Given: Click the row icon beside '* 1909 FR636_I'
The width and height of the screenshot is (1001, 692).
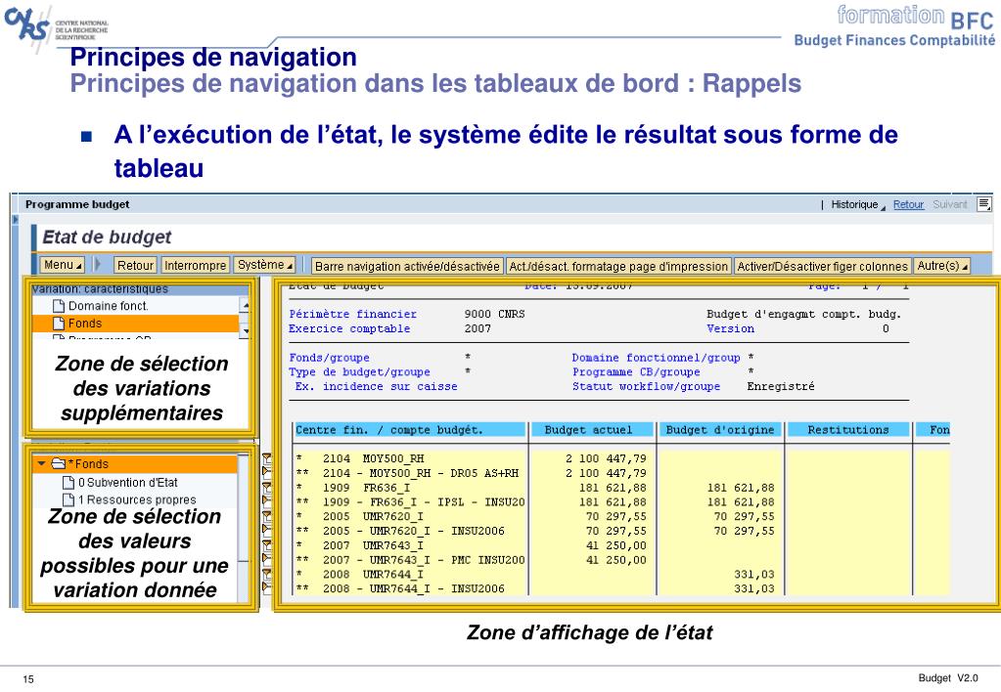Looking at the screenshot, I should pos(267,488).
